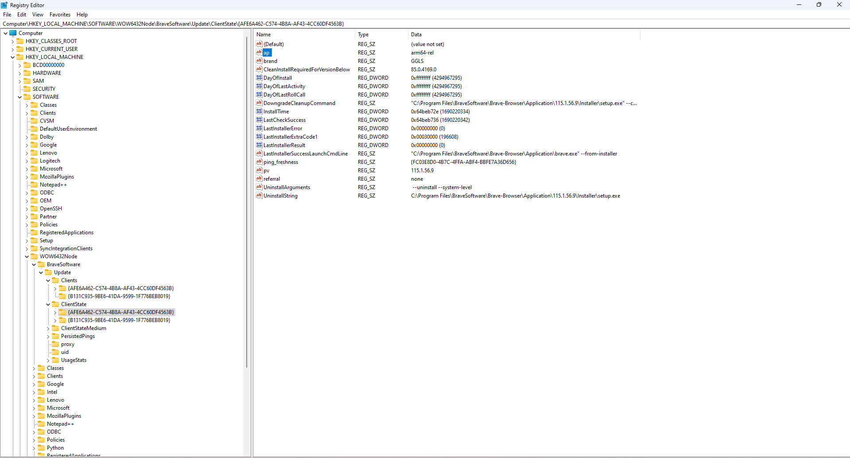This screenshot has height=458, width=850.
Task: Collapse the WOW6432Node key
Action: tap(27, 256)
